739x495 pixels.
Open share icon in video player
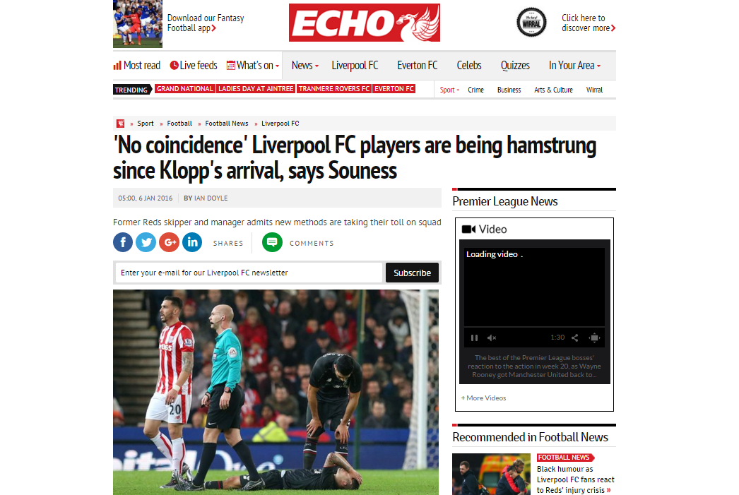point(575,338)
